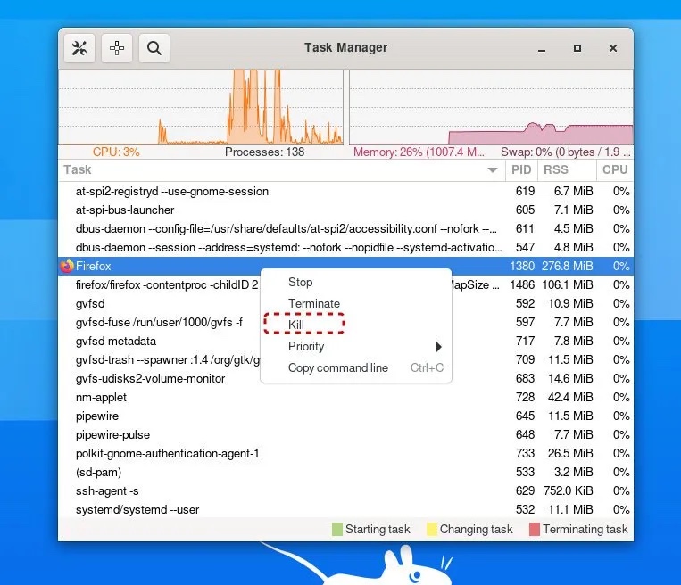Click the CPU usage graph
The image size is (681, 585).
[201, 107]
